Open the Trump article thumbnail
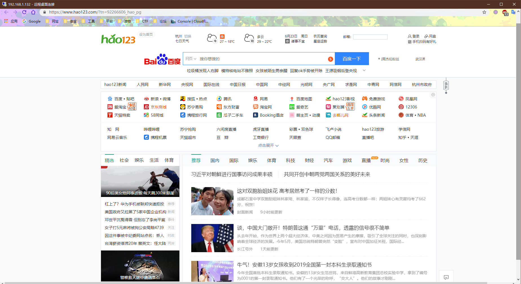The height and width of the screenshot is (284, 521). [x=212, y=238]
